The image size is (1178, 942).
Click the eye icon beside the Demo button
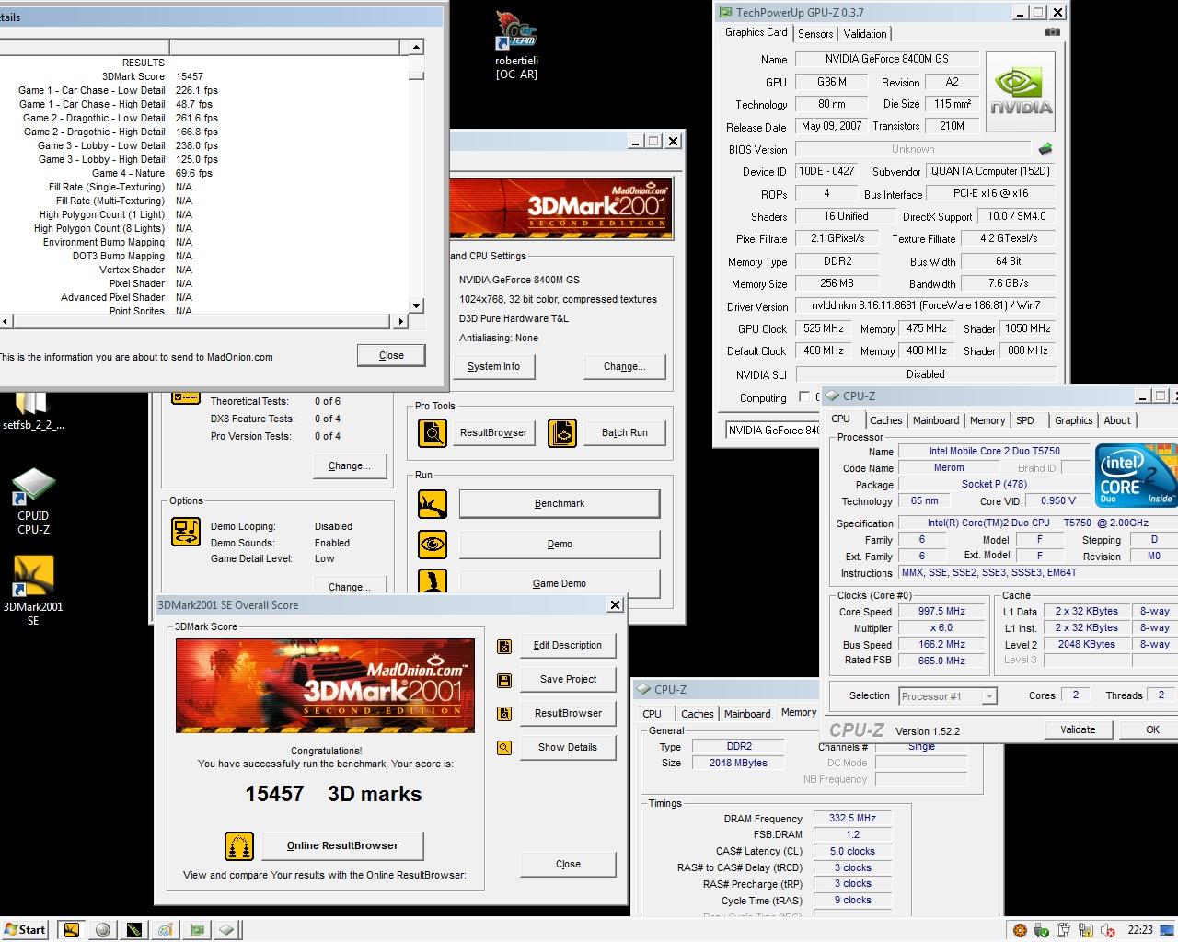[x=432, y=545]
